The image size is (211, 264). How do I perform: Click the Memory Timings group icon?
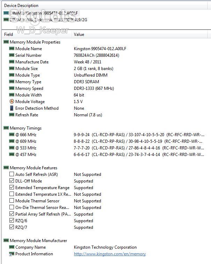6,128
